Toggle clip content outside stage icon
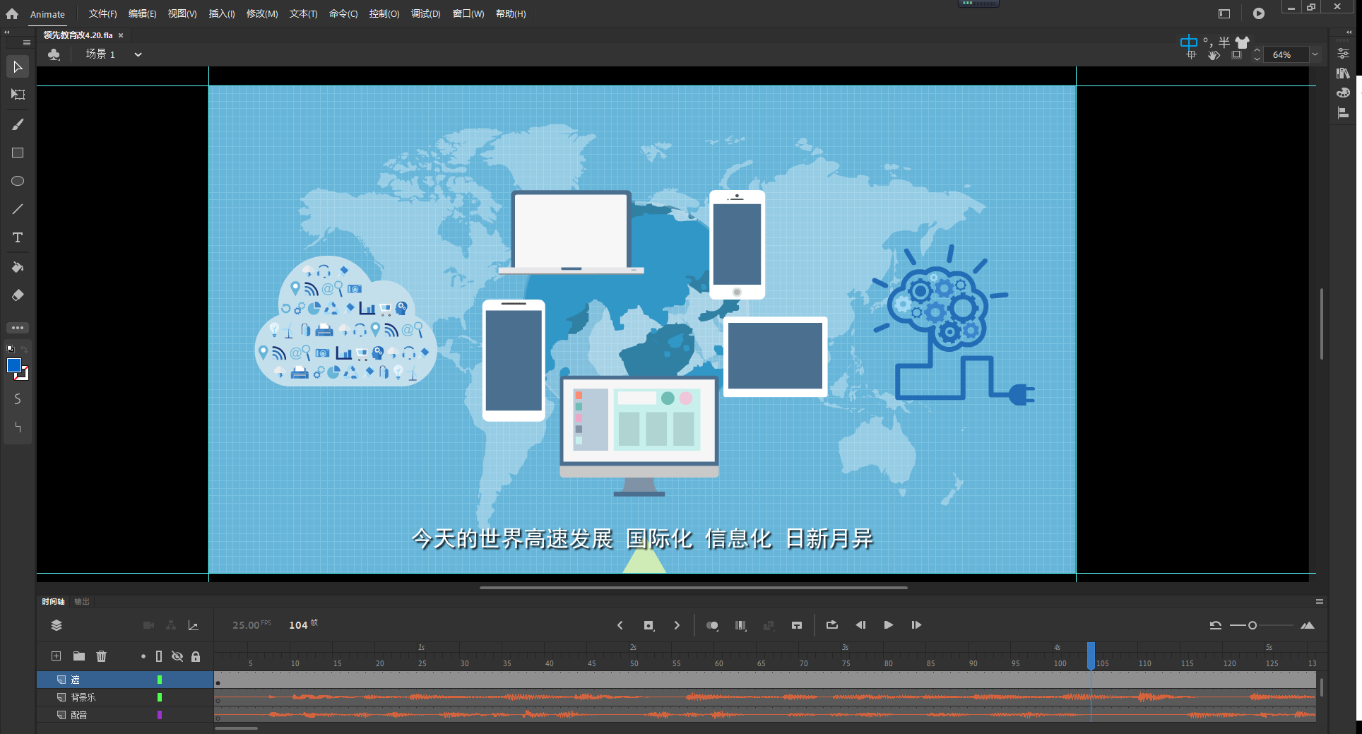Image resolution: width=1362 pixels, height=734 pixels. [1236, 55]
